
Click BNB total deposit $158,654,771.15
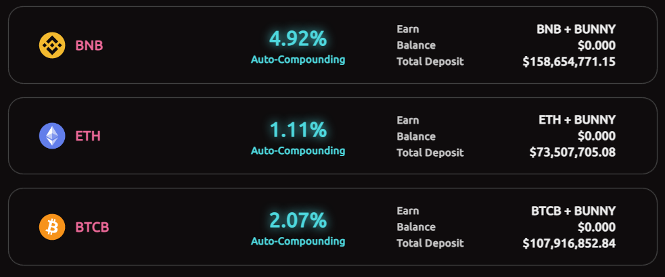pyautogui.click(x=569, y=61)
